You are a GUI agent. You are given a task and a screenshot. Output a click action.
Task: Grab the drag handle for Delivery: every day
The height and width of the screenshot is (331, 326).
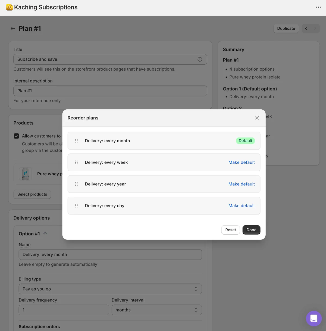tap(76, 206)
